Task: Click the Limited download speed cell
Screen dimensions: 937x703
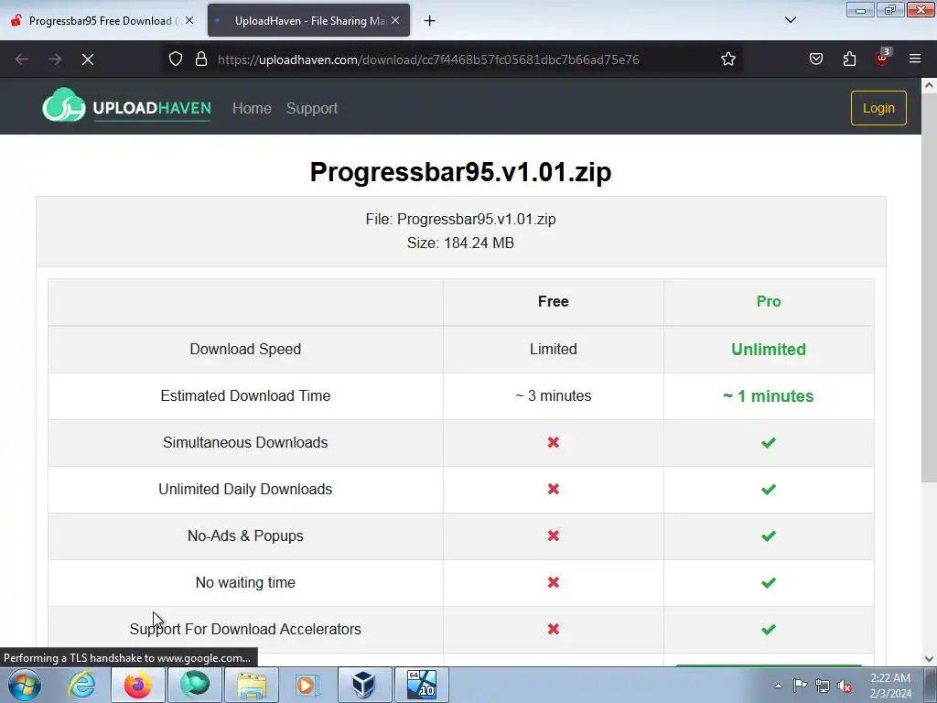Action: 554,349
